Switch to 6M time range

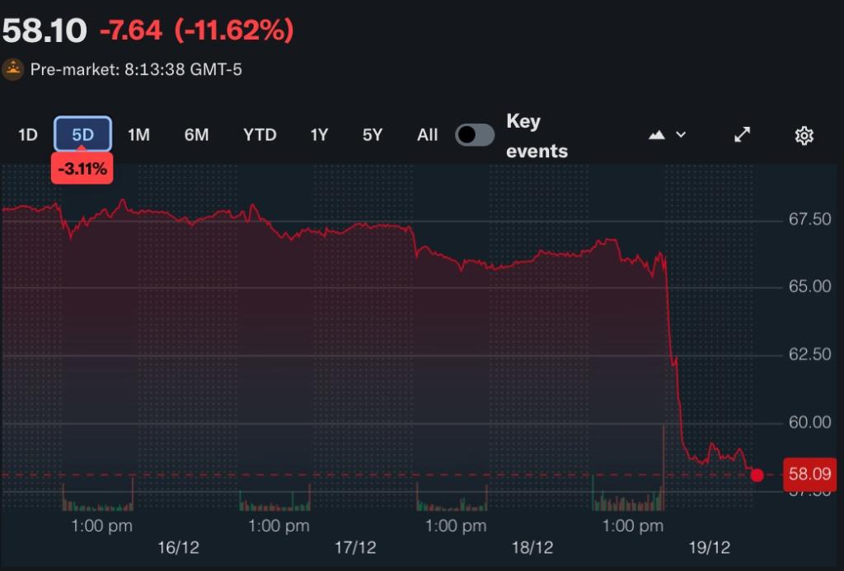pos(196,135)
